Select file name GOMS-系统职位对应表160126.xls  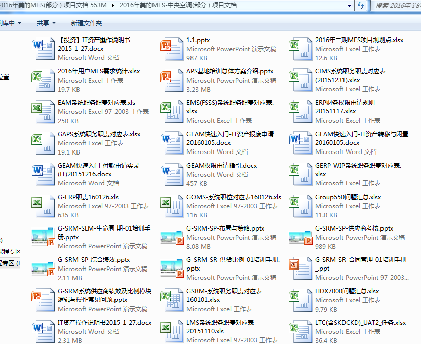(x=234, y=197)
